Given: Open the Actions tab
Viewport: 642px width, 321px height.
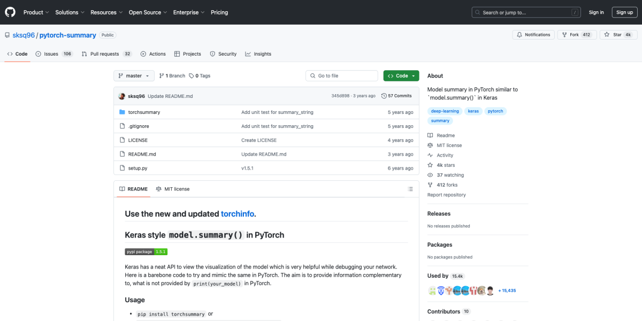Looking at the screenshot, I should (154, 53).
